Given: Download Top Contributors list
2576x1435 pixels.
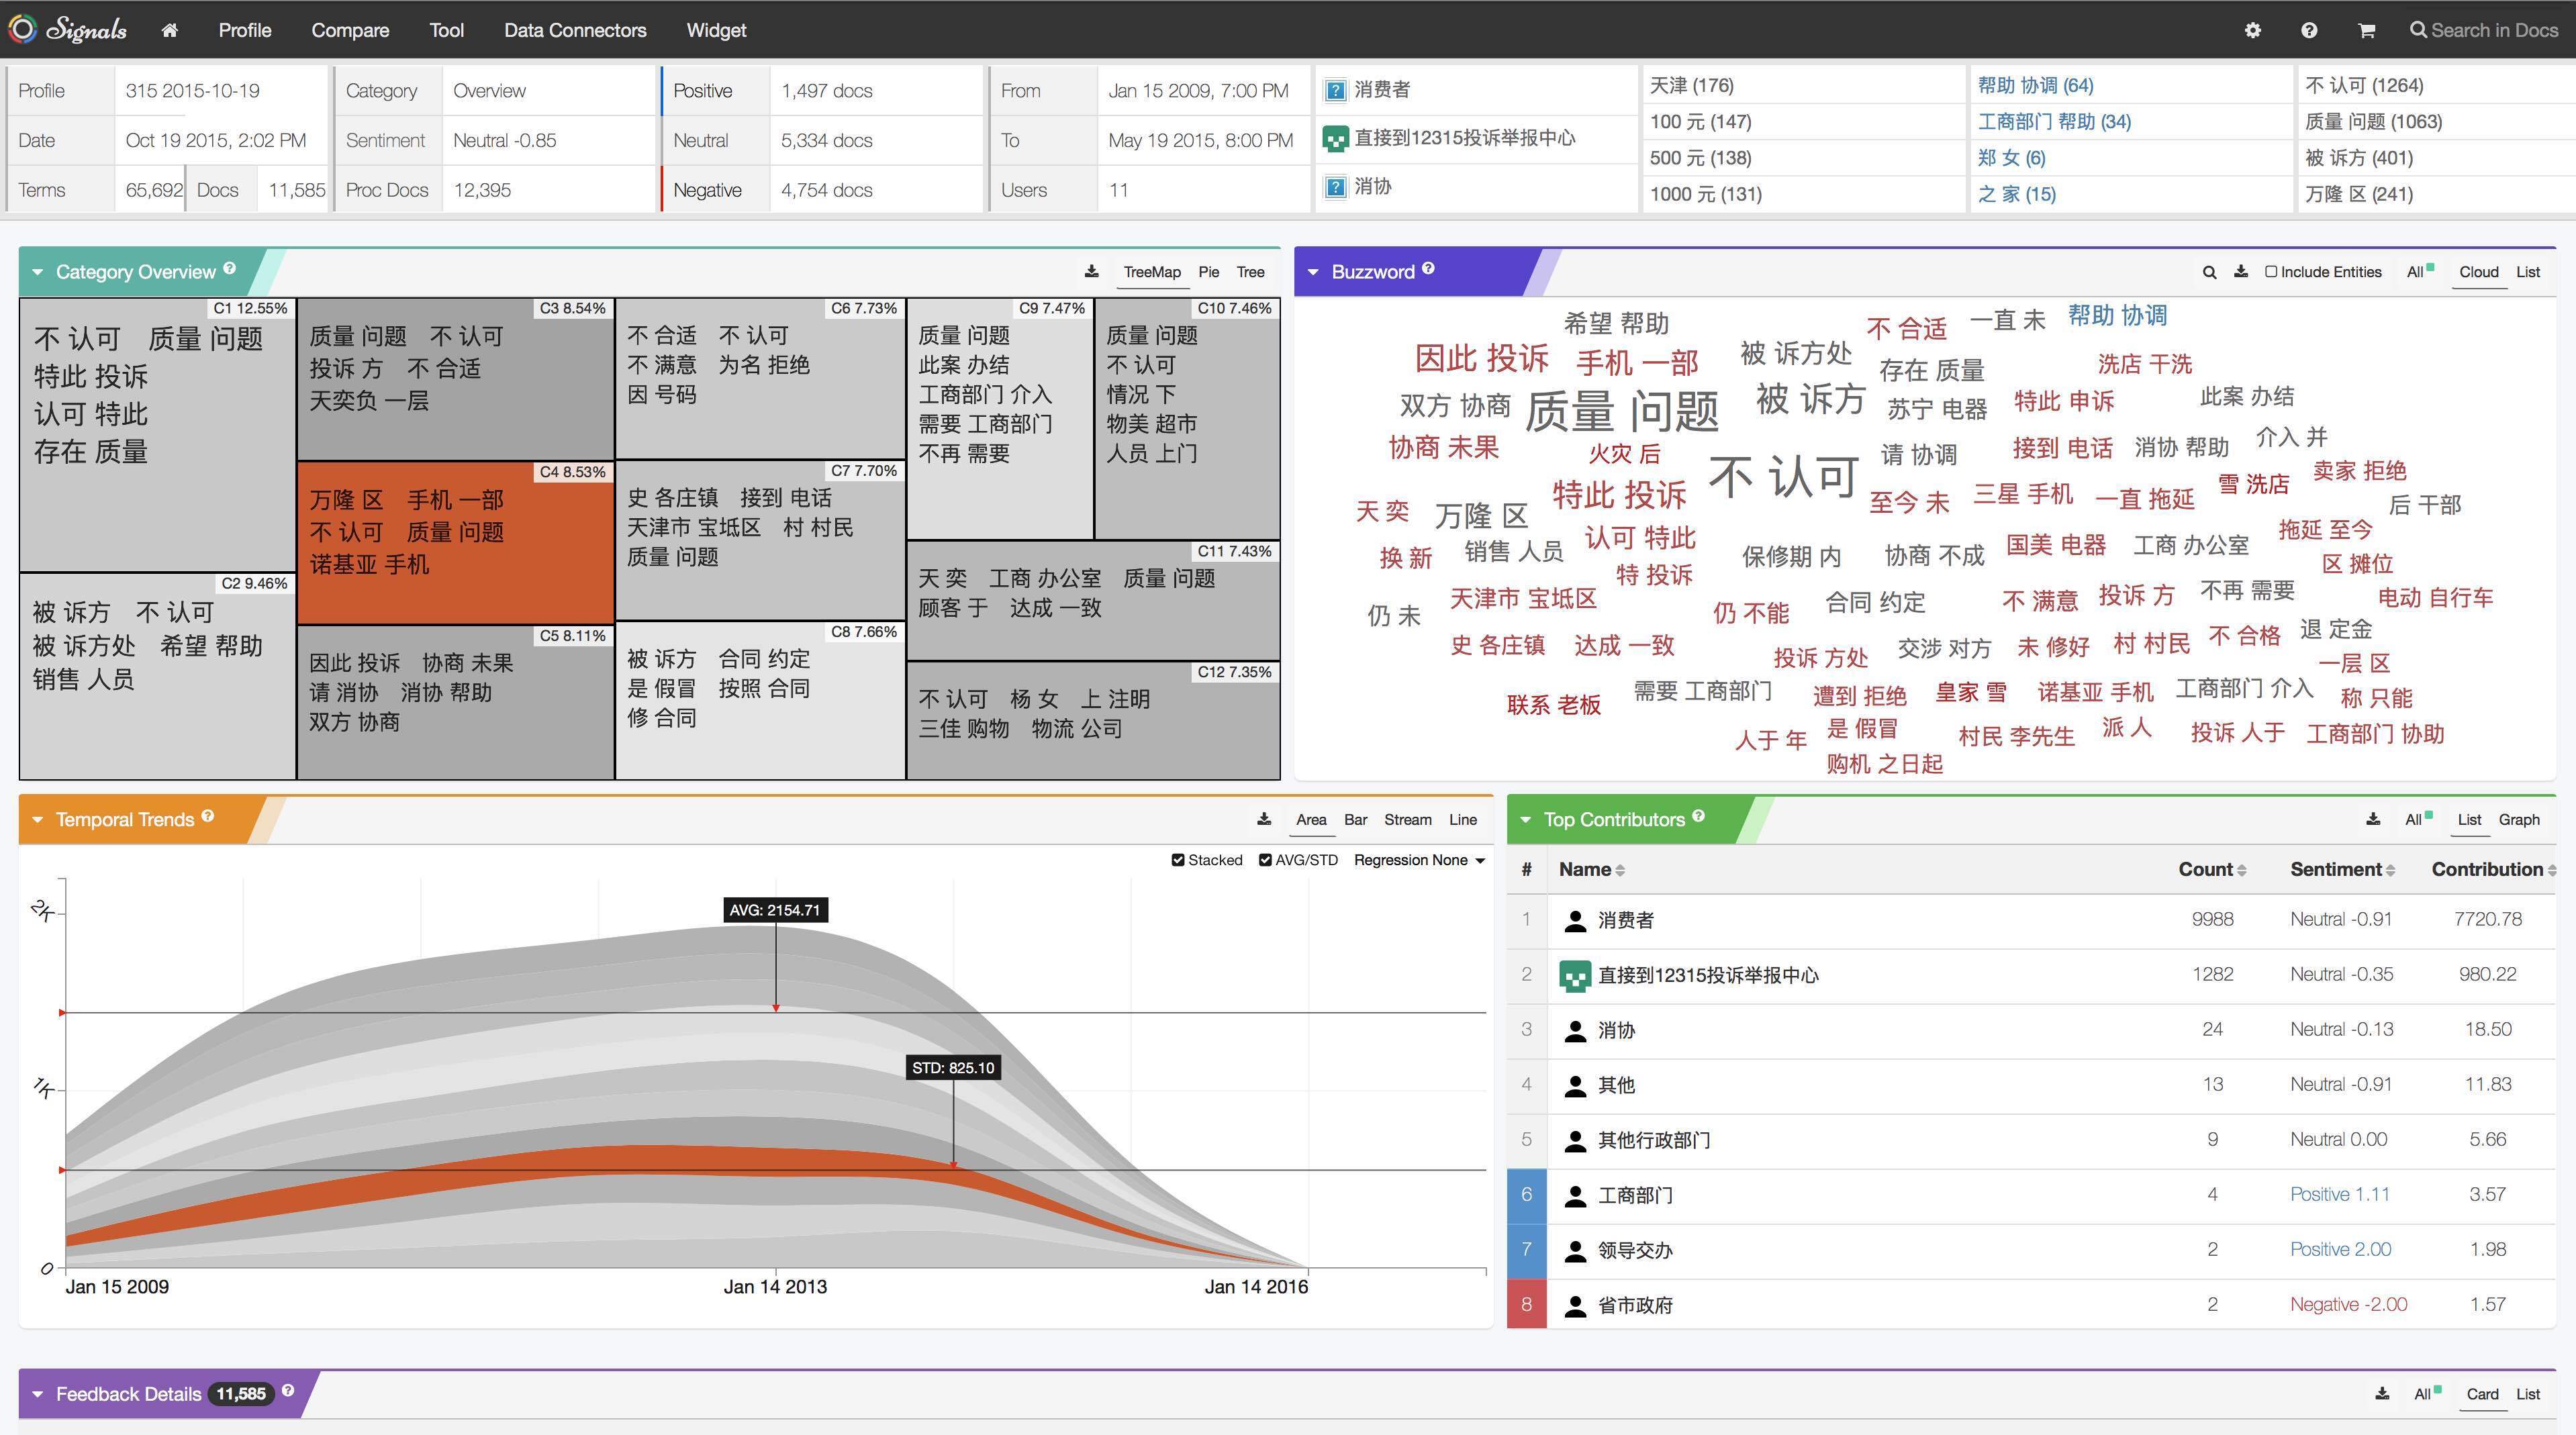Looking at the screenshot, I should tap(2372, 819).
